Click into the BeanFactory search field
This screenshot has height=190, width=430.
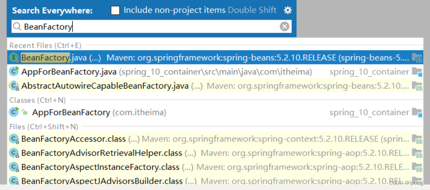tap(151, 26)
